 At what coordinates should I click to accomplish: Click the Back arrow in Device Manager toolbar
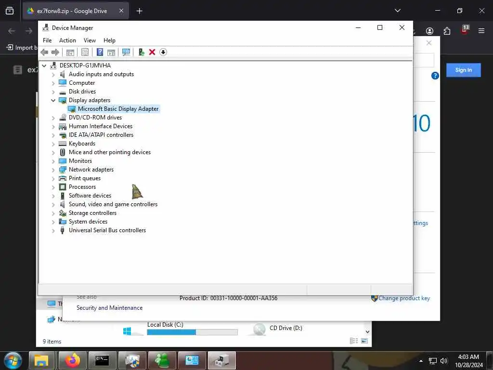(44, 52)
